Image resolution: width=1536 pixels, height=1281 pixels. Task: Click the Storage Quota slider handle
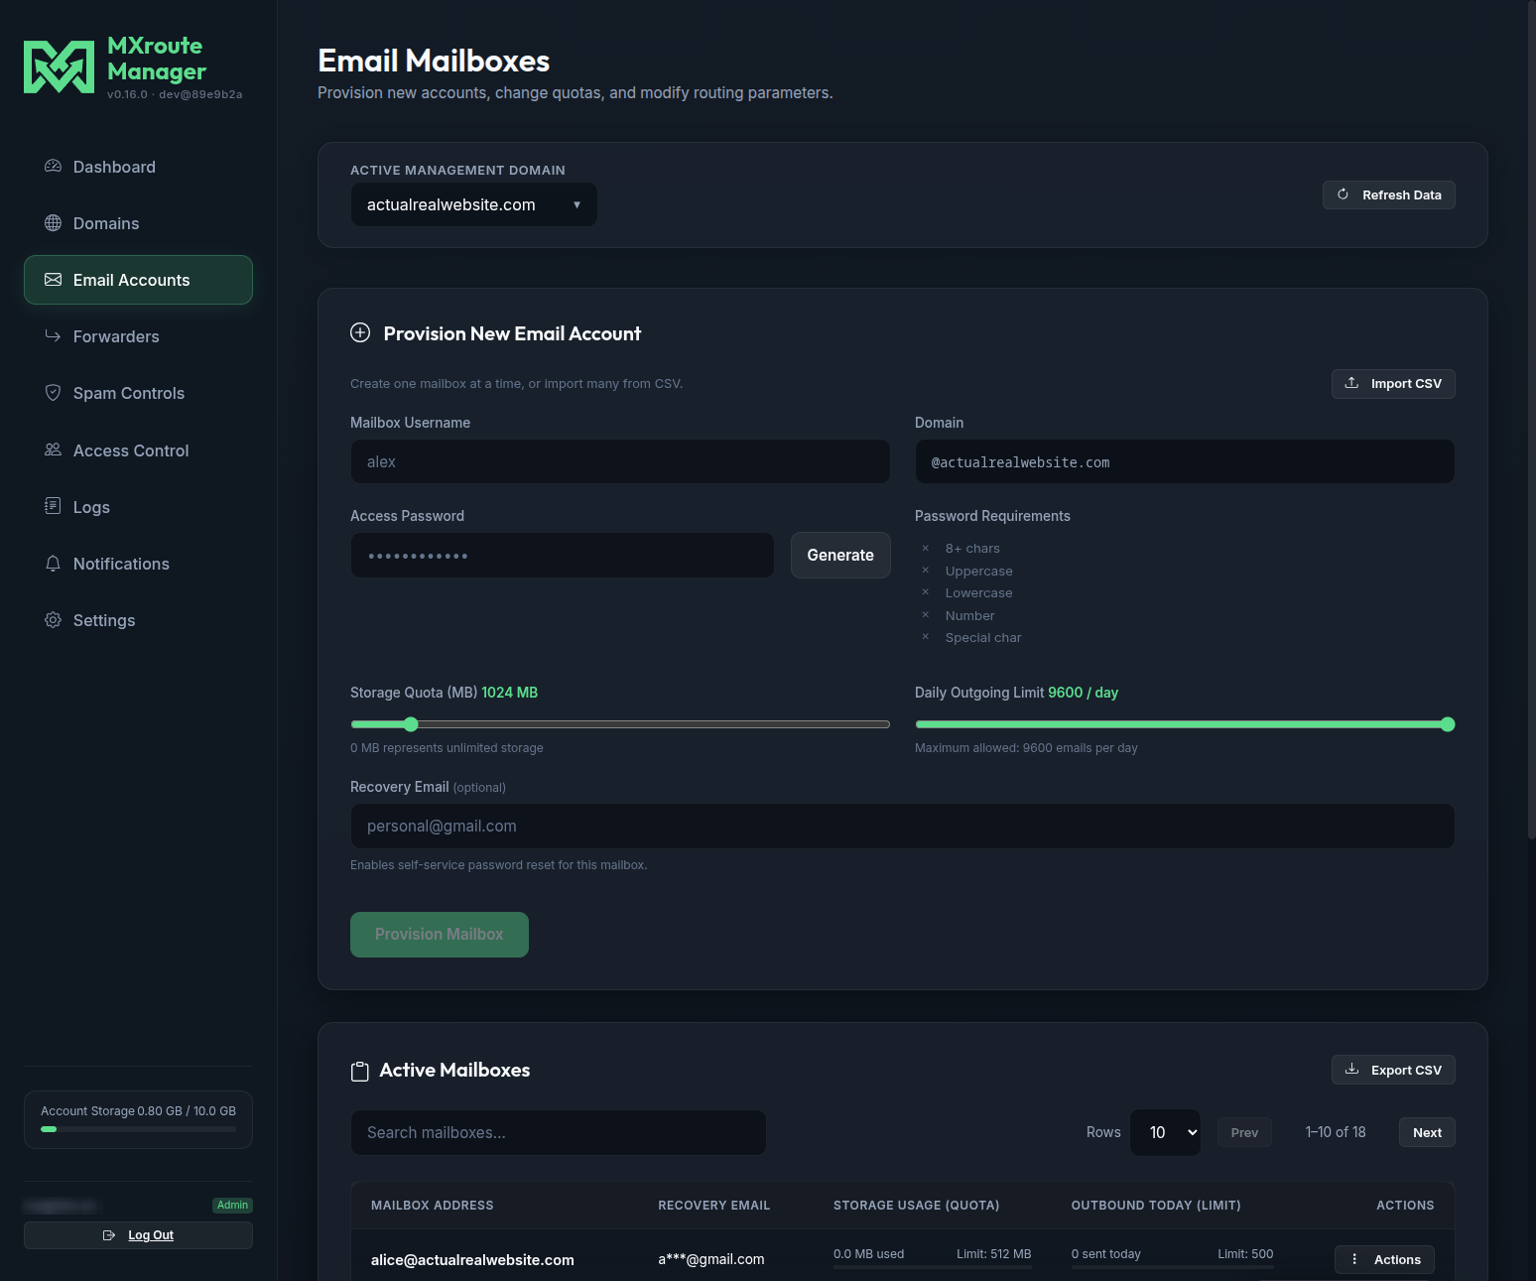411,724
